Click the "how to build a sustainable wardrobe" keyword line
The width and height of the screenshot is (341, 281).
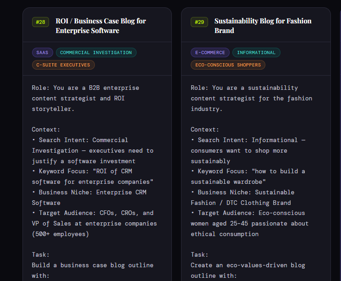(247, 176)
